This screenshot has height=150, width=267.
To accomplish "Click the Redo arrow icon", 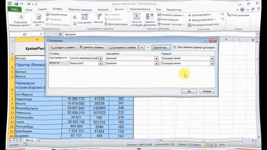I will [x=29, y=4].
